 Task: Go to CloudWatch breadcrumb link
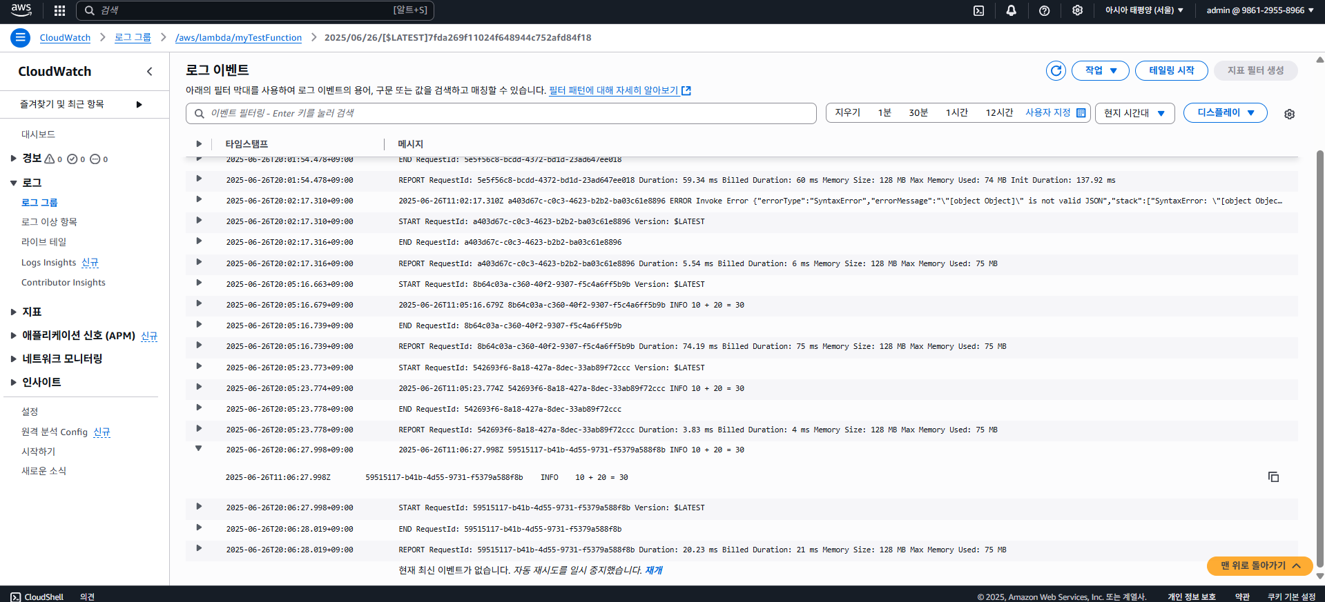pos(65,38)
